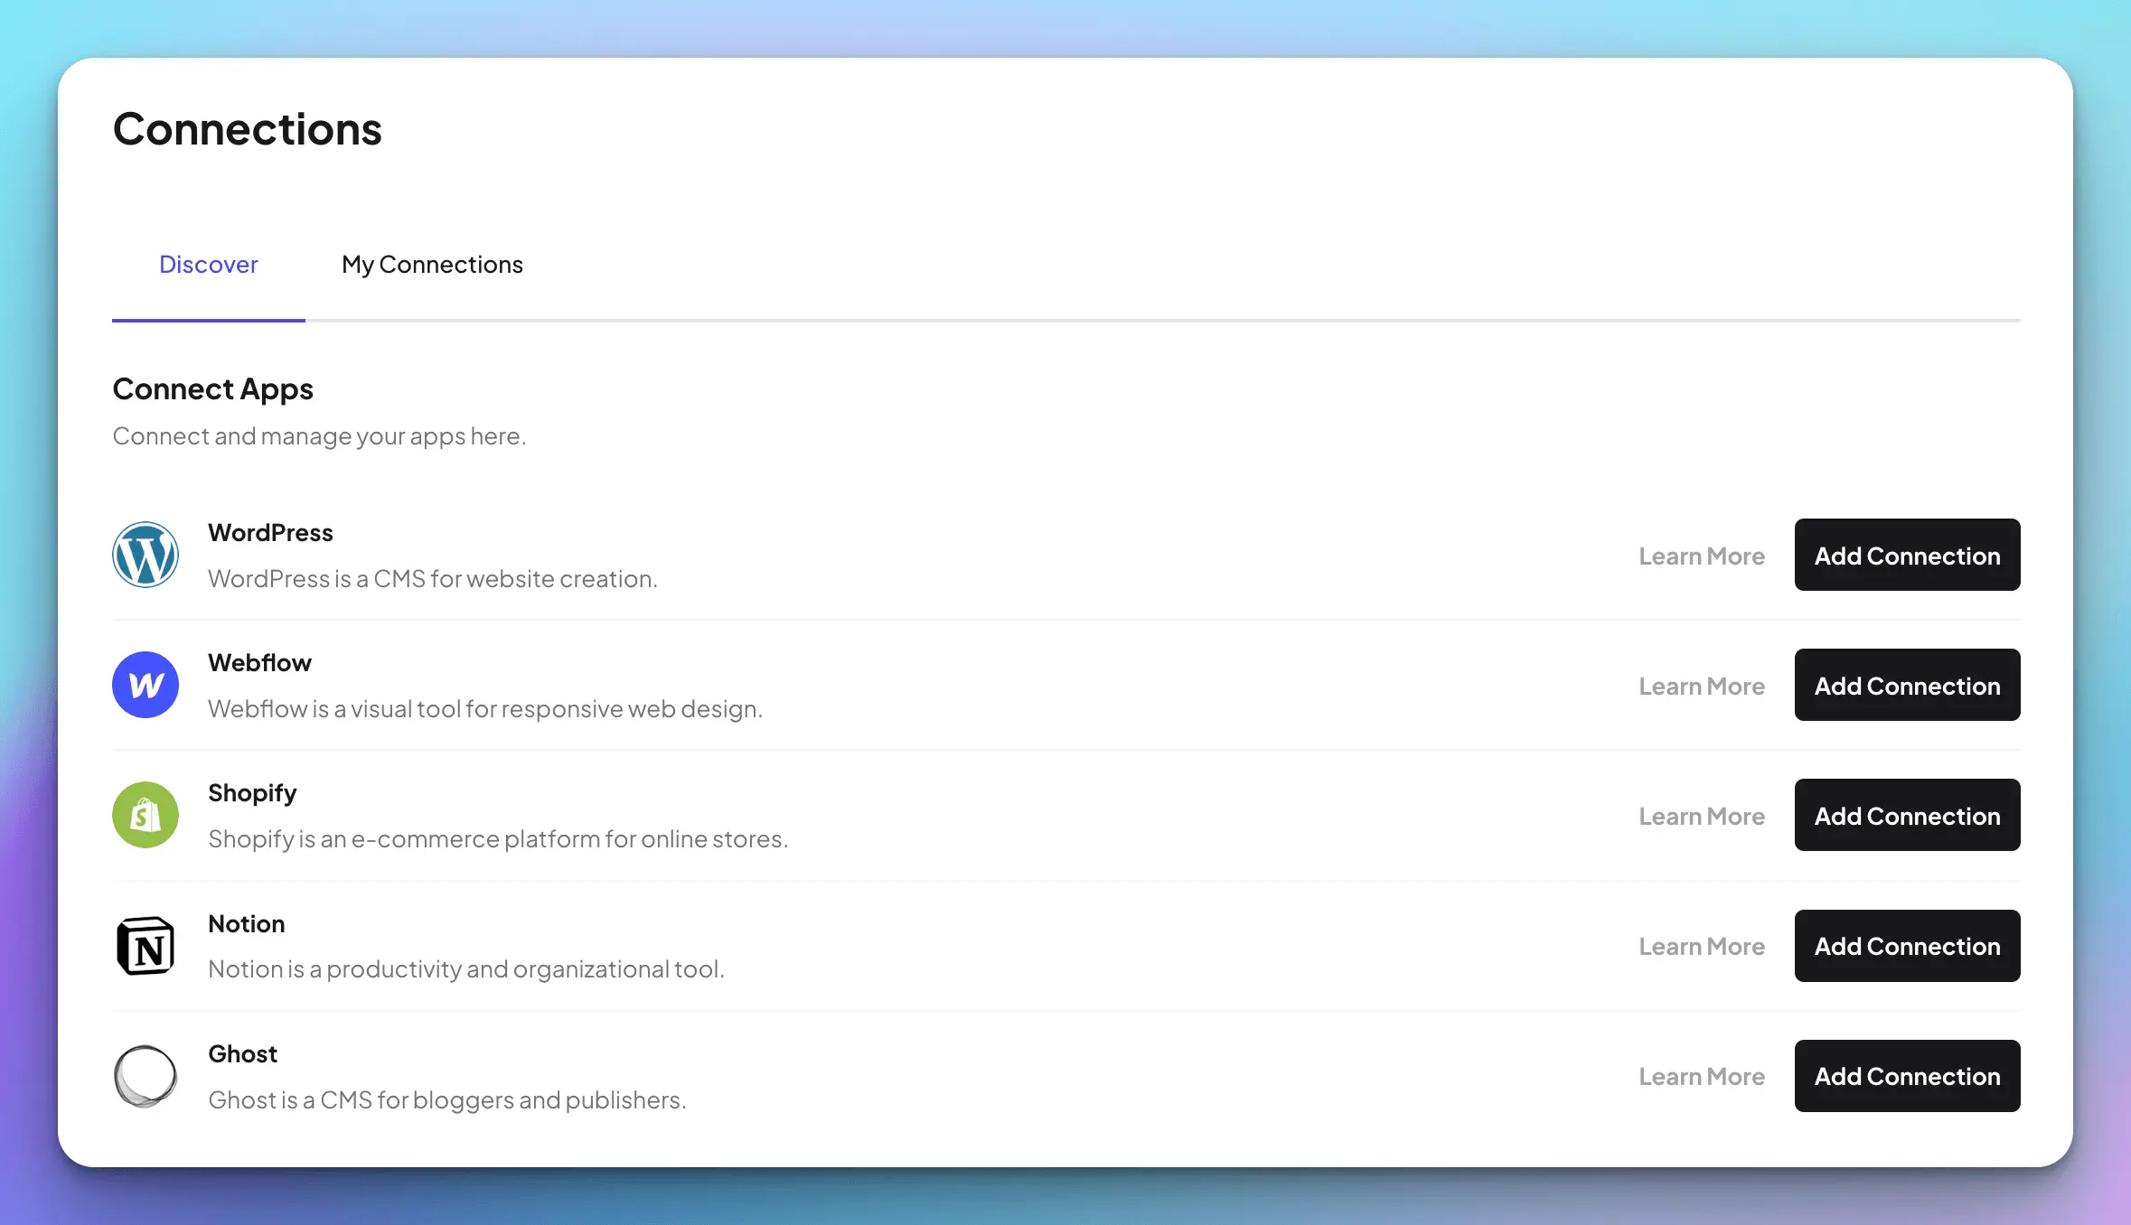Add a connection for Notion
This screenshot has width=2131, height=1225.
(x=1907, y=946)
